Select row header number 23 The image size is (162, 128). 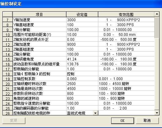(x=8, y=99)
